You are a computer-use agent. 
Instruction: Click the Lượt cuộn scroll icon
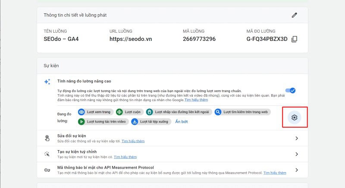[x=119, y=112]
